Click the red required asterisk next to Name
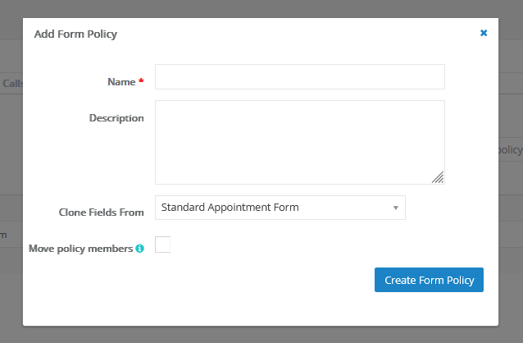Image resolution: width=523 pixels, height=343 pixels. (141, 82)
